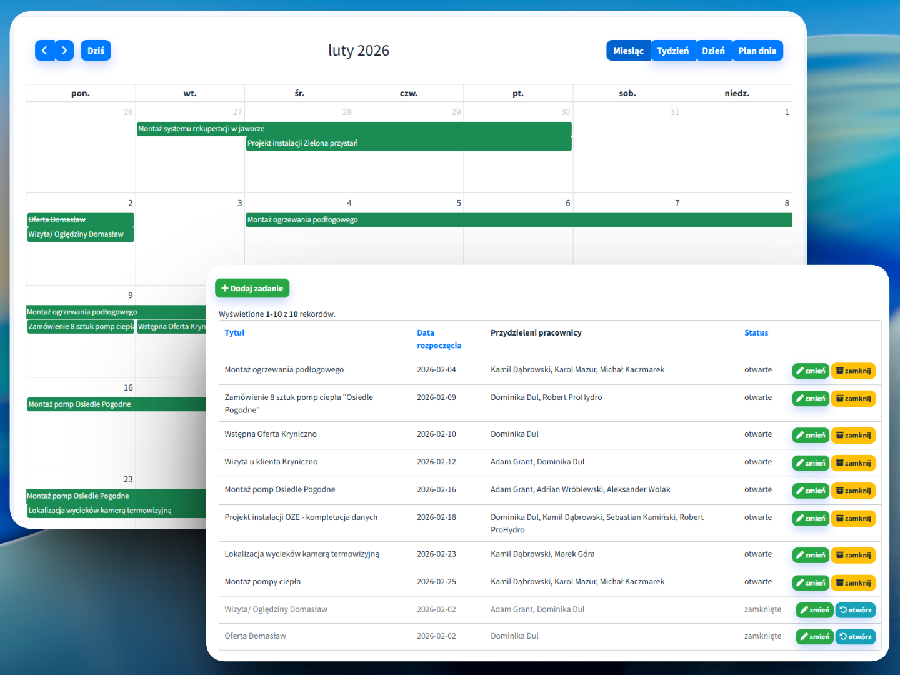Edit closed Oferta Domasław task in table
Image resolution: width=900 pixels, height=675 pixels.
(814, 637)
